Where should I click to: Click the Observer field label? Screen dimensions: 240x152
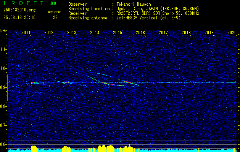click(x=77, y=4)
